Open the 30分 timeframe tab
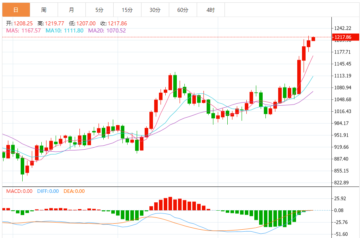 155,10
